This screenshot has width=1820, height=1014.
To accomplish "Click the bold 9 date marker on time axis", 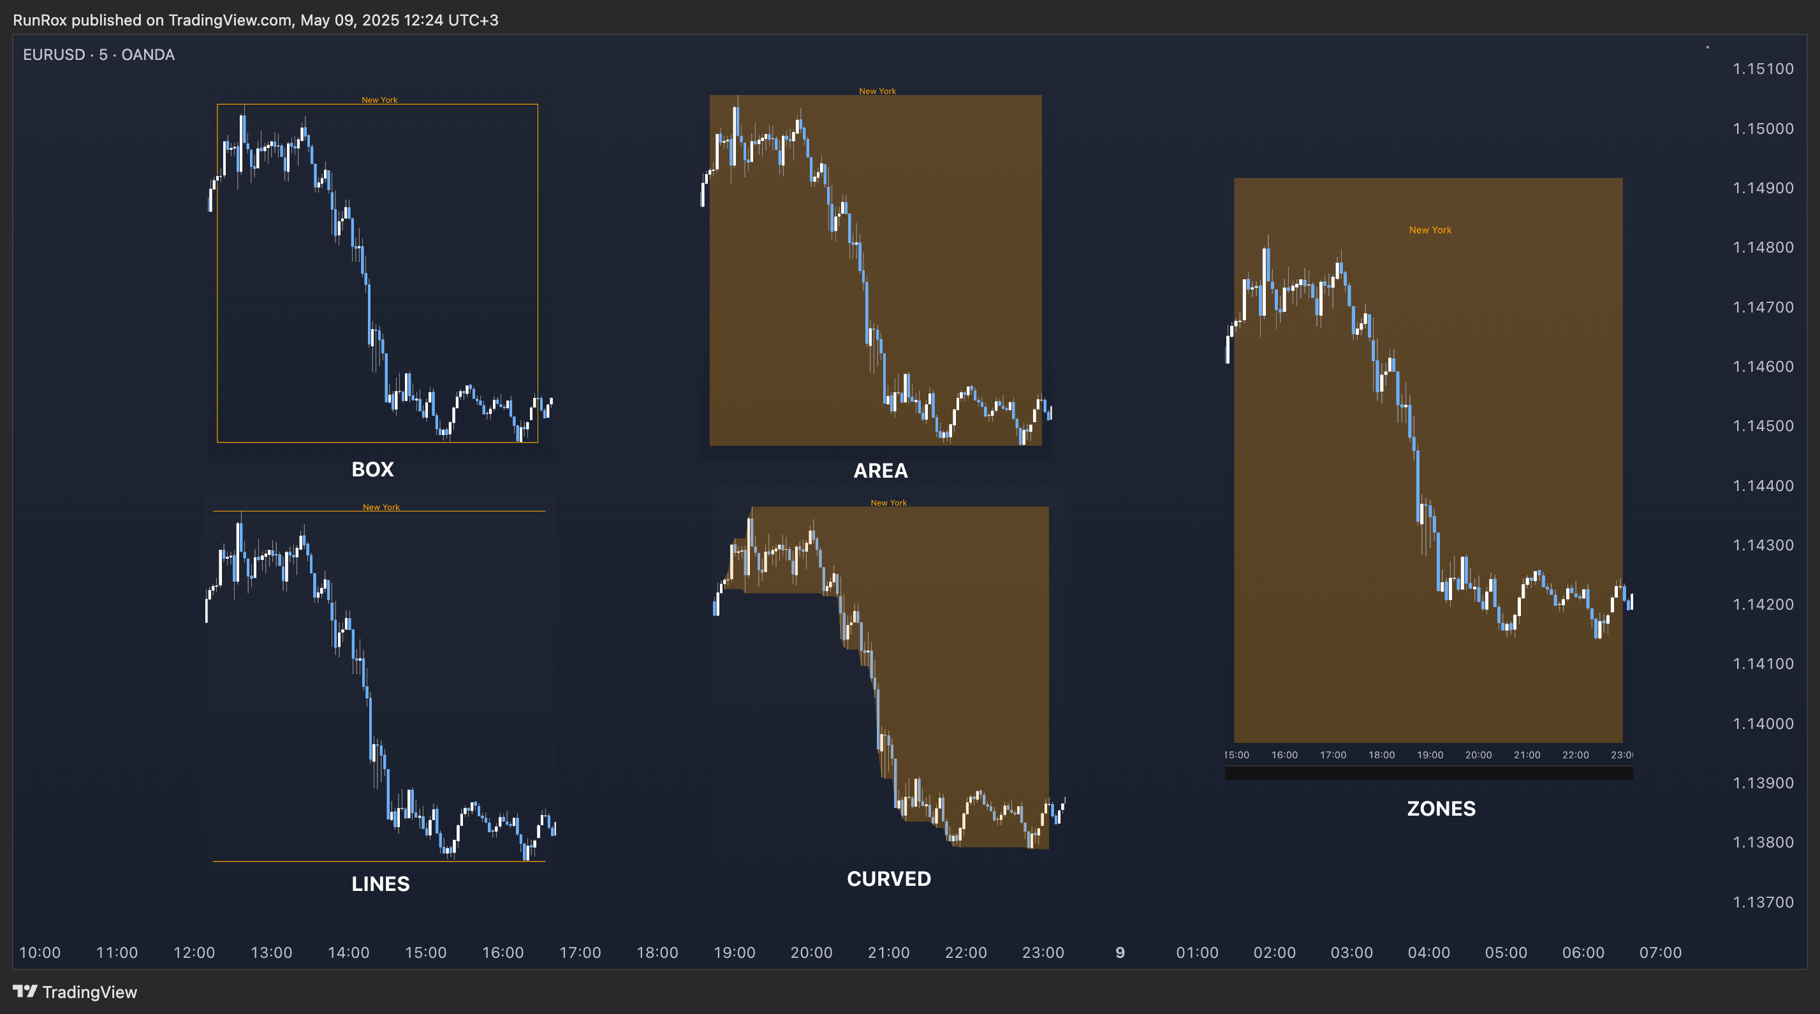I will pyautogui.click(x=1120, y=952).
